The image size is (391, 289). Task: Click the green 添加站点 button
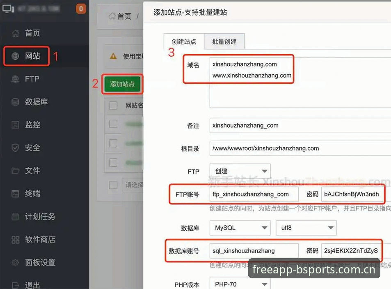coord(122,84)
